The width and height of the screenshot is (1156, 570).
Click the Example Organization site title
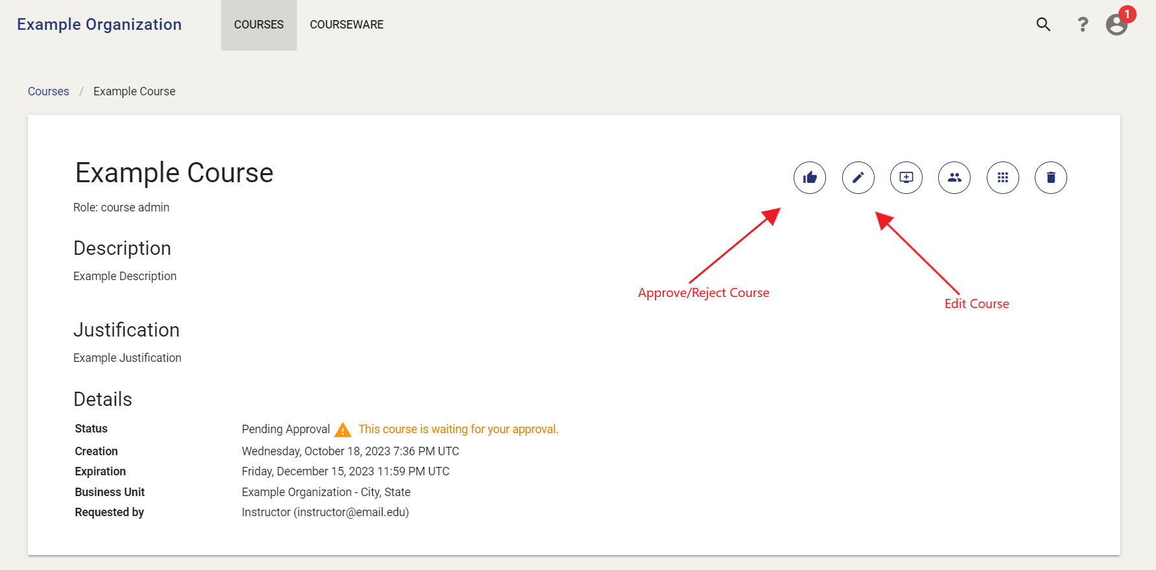99,25
